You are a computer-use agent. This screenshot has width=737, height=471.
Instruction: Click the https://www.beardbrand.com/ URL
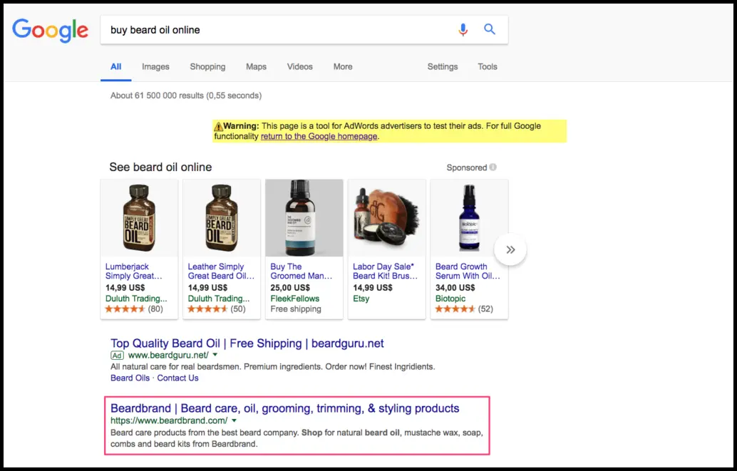(169, 420)
